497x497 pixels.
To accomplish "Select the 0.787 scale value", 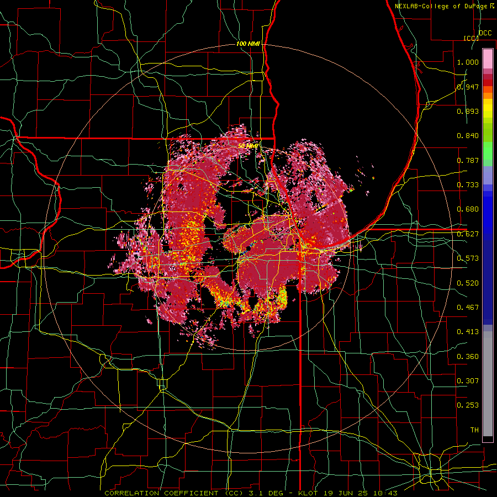I will pyautogui.click(x=468, y=160).
